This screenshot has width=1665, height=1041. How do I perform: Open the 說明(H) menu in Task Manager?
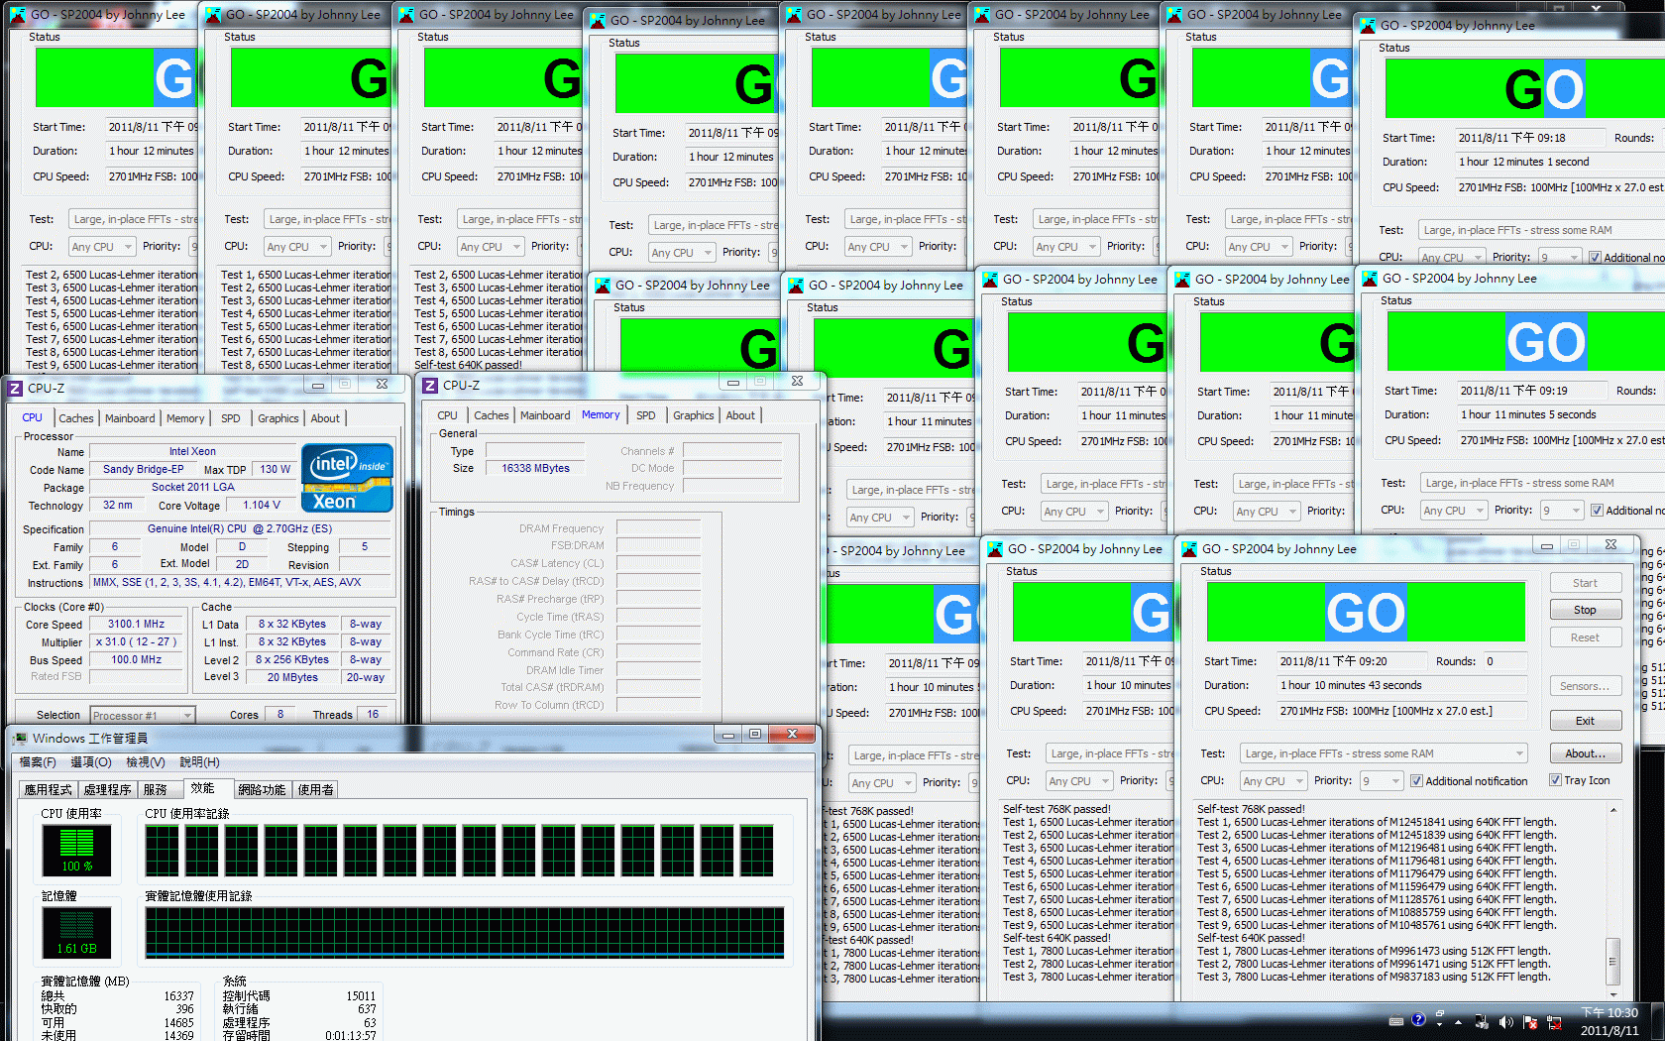click(x=199, y=762)
